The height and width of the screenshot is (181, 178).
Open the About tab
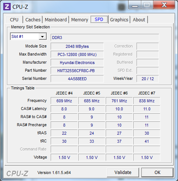pyautogui.click(x=139, y=19)
